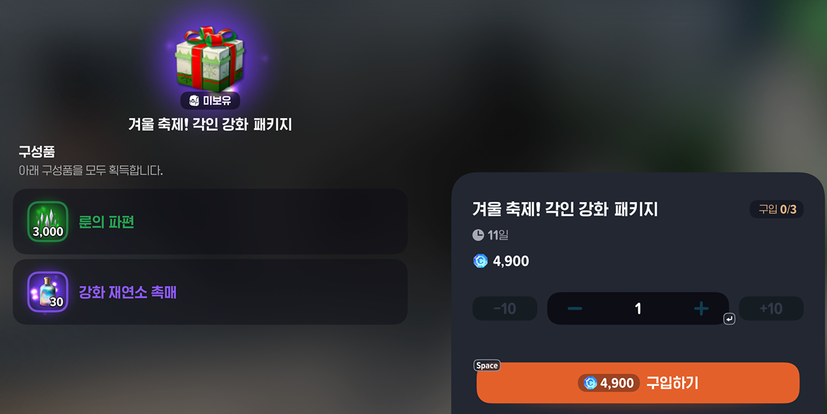Decrease quantity with the minus button
Screen dimensions: 827x414
[x=575, y=309]
